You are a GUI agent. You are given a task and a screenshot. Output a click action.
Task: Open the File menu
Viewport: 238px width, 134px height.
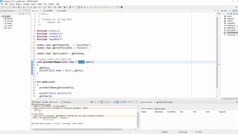pyautogui.click(x=2, y=4)
